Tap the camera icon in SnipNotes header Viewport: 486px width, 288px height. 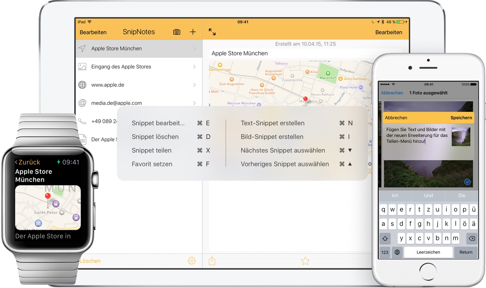tap(177, 32)
